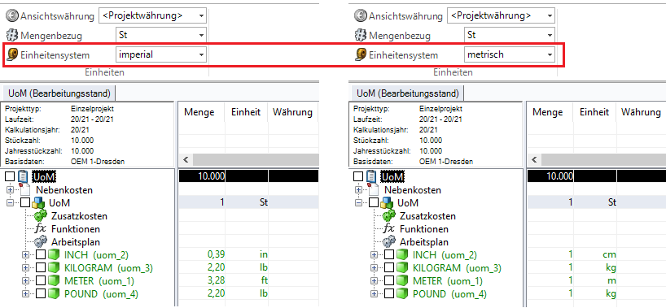
Task: Click the euro icon beside left Ansichtswährung
Action: click(12, 16)
